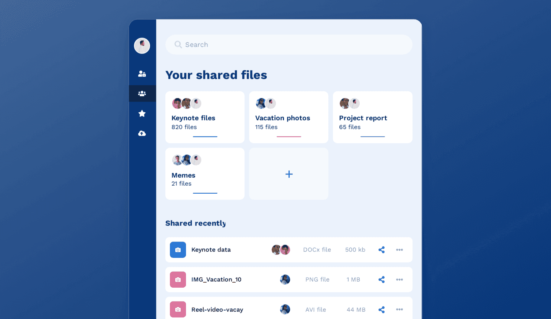Share the Keynote data file
The height and width of the screenshot is (319, 551).
click(x=381, y=250)
